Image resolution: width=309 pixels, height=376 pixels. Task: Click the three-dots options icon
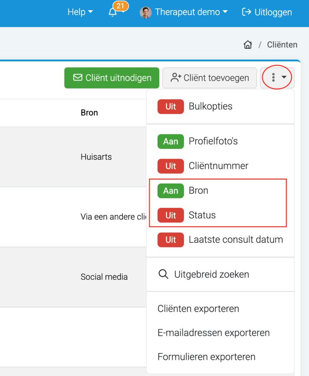[273, 77]
